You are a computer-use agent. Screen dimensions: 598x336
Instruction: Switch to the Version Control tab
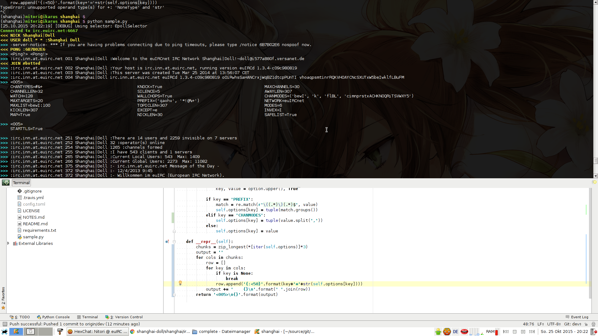124,317
